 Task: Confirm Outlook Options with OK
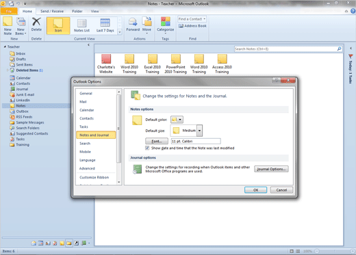pyautogui.click(x=255, y=190)
